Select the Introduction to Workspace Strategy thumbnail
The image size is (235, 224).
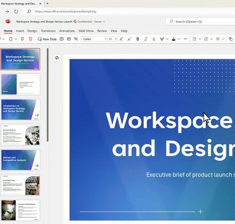[x=21, y=110]
